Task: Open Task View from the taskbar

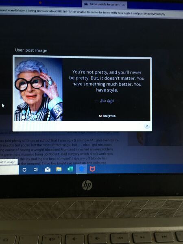Action: pyautogui.click(x=36, y=170)
